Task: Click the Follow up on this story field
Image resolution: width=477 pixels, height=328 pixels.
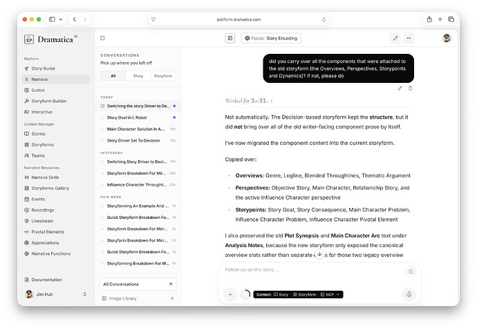Action: click(x=313, y=269)
